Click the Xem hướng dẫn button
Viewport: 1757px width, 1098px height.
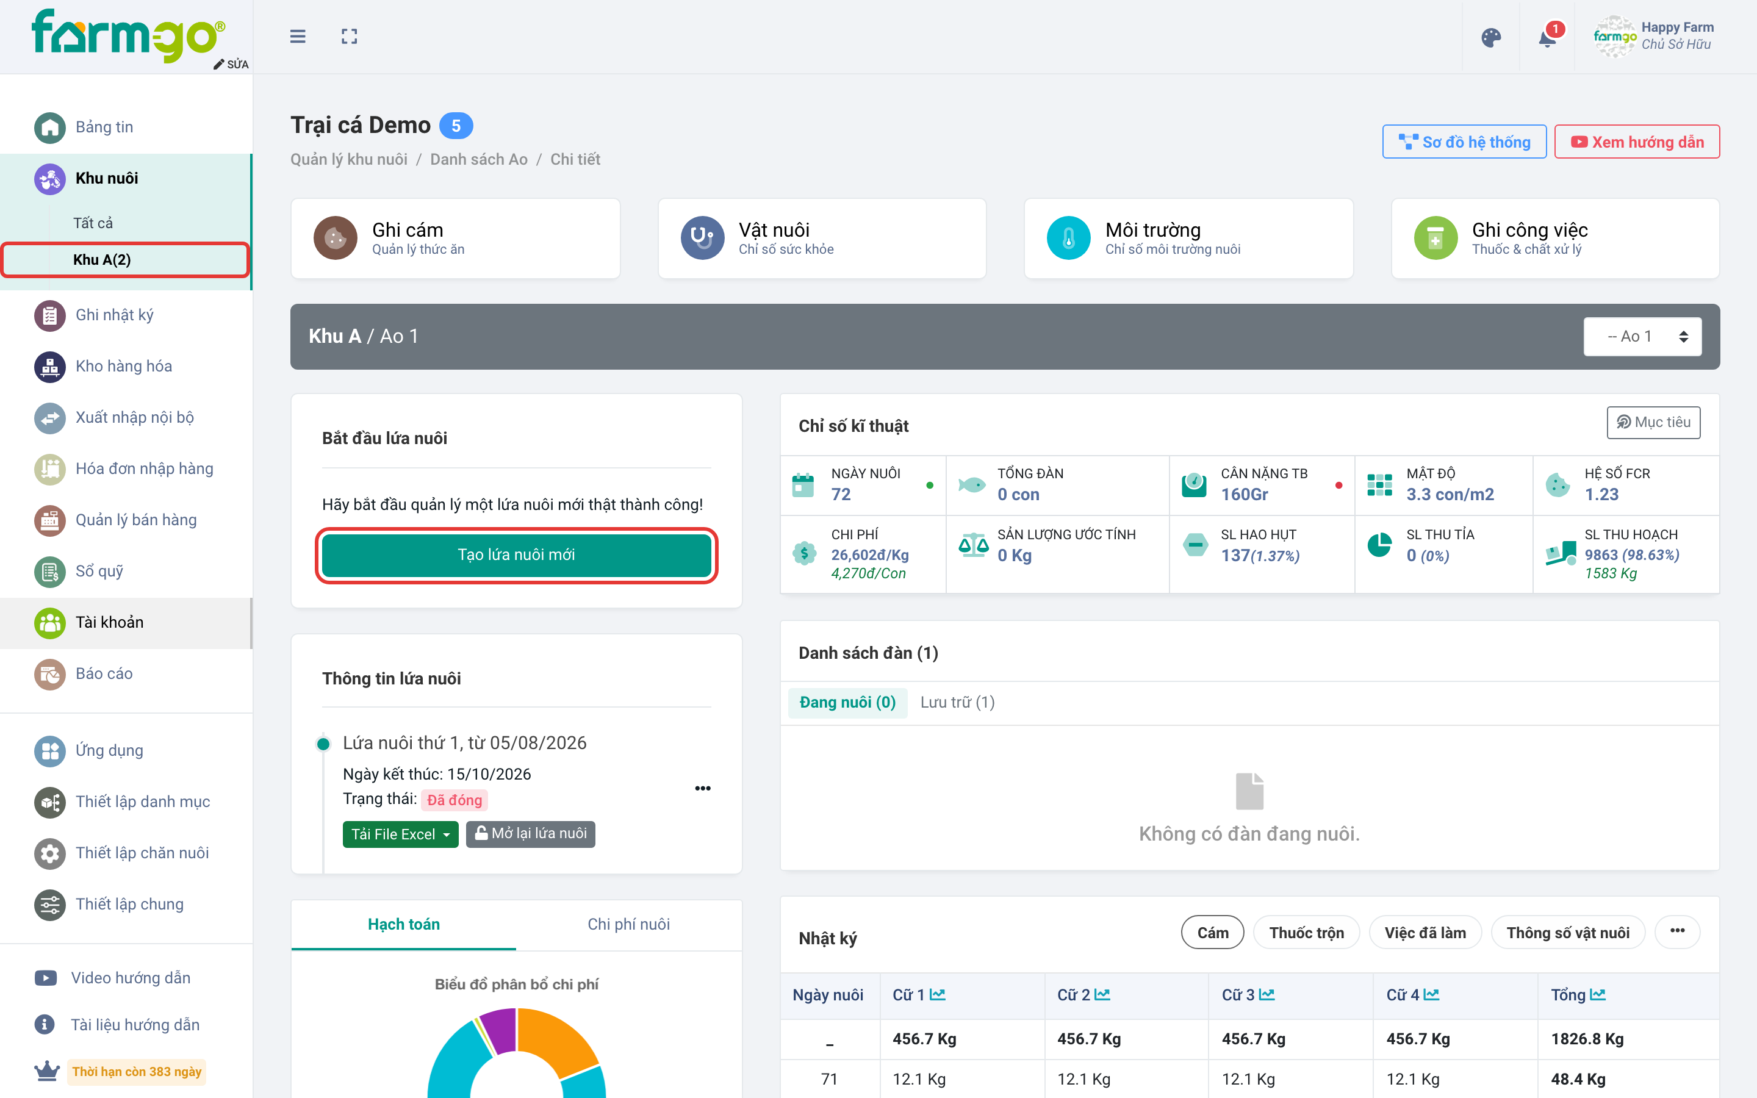pyautogui.click(x=1636, y=142)
